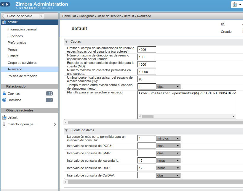Screen dimensions: 243x191
Task: Click Cuotas panel horizontal scrollbar
Action: [156, 123]
